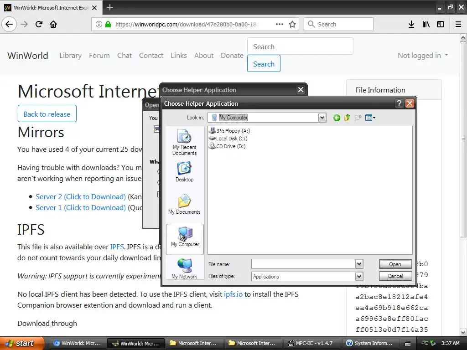The width and height of the screenshot is (467, 350).
Task: Open page actions three-dots menu
Action: click(280, 24)
